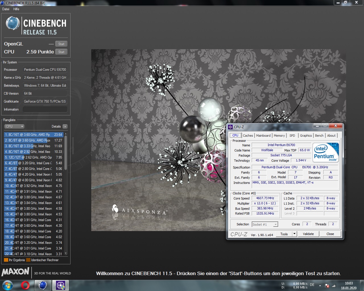Click the Prozessor field Pentium Dual-Core CPU E6700
364x291 pixels.
click(x=45, y=70)
